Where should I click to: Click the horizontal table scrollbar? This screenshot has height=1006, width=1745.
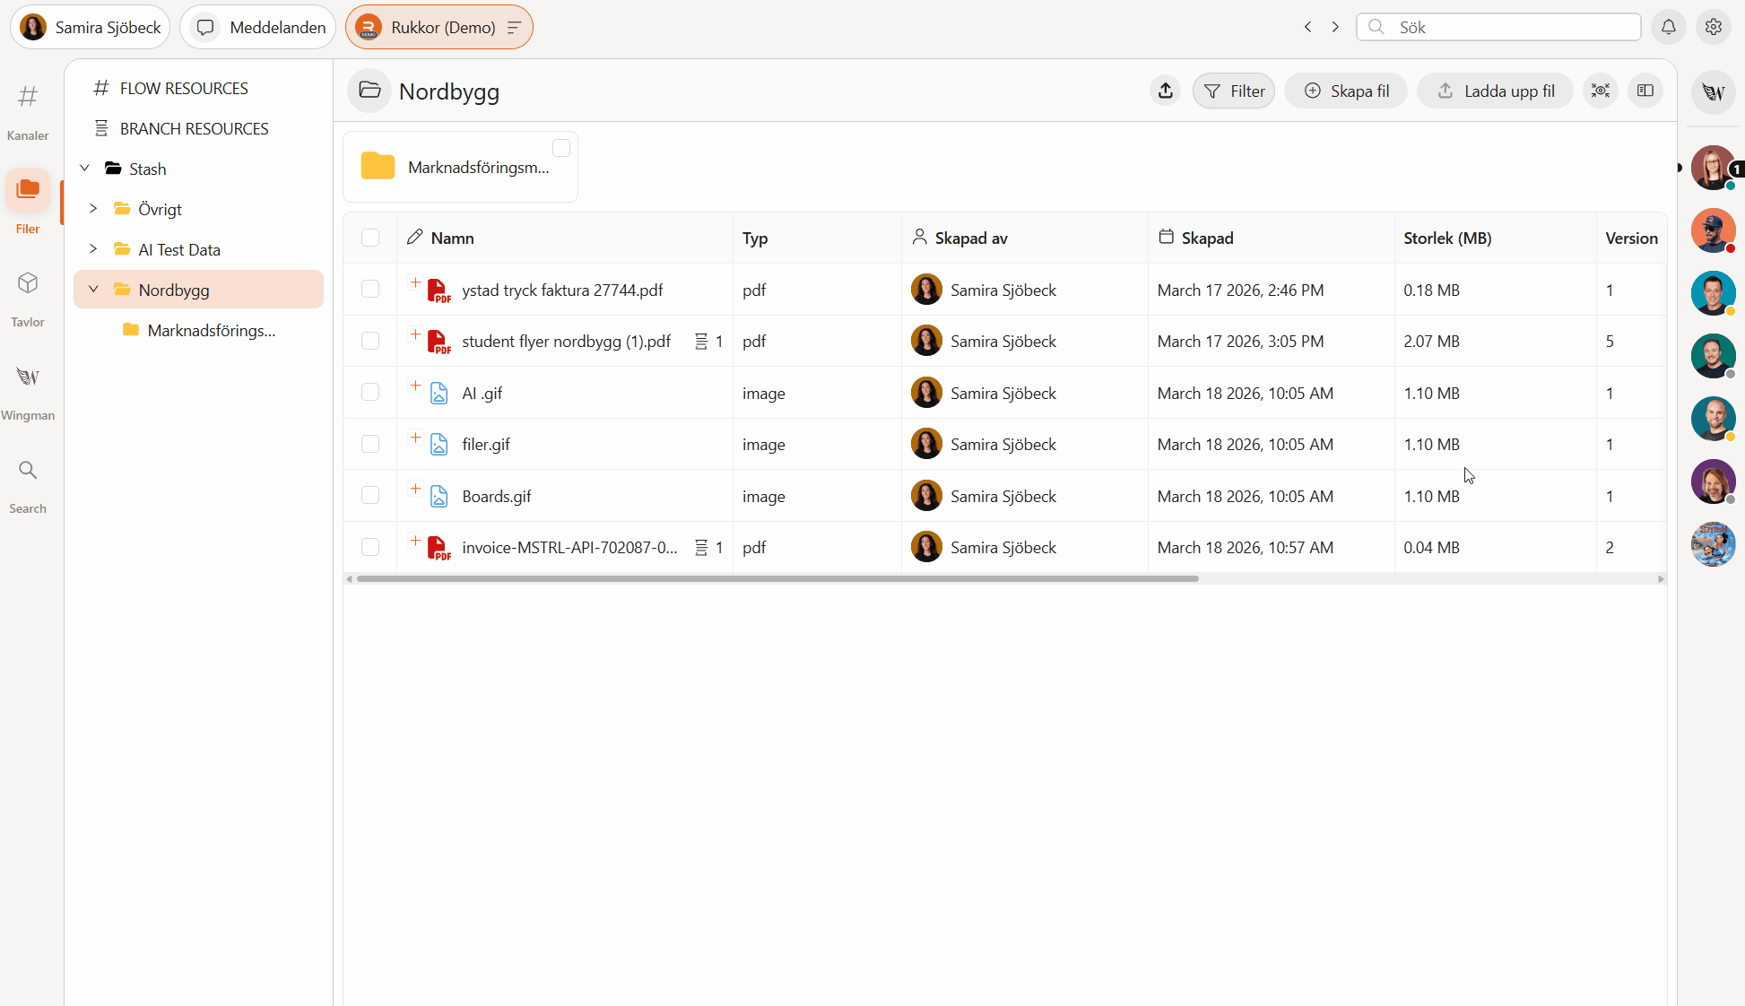point(777,579)
